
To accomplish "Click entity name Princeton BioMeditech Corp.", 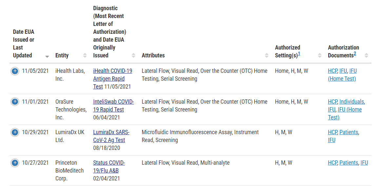I will (69, 171).
